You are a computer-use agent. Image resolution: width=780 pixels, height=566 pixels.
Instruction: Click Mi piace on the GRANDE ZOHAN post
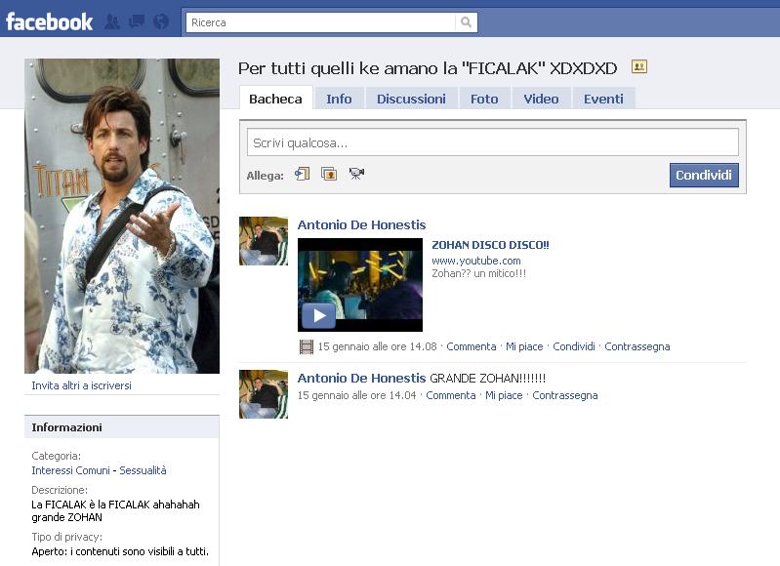[504, 395]
